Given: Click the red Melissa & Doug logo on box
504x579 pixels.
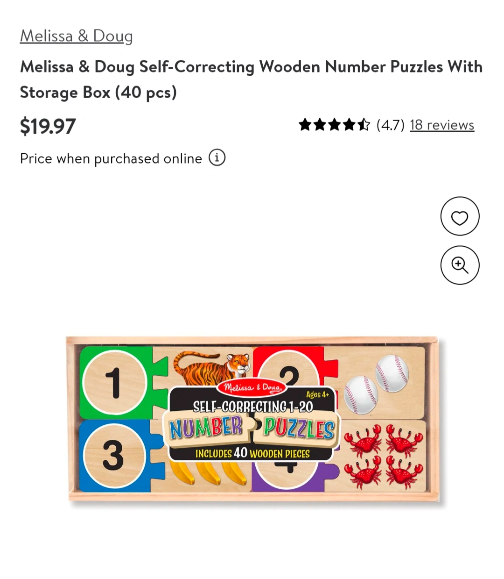Looking at the screenshot, I should click(x=252, y=387).
